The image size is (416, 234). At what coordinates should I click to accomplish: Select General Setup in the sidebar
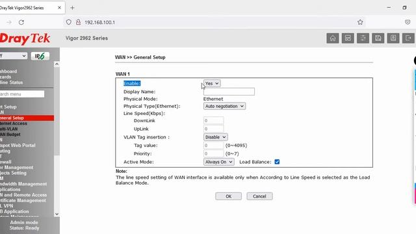click(27, 118)
